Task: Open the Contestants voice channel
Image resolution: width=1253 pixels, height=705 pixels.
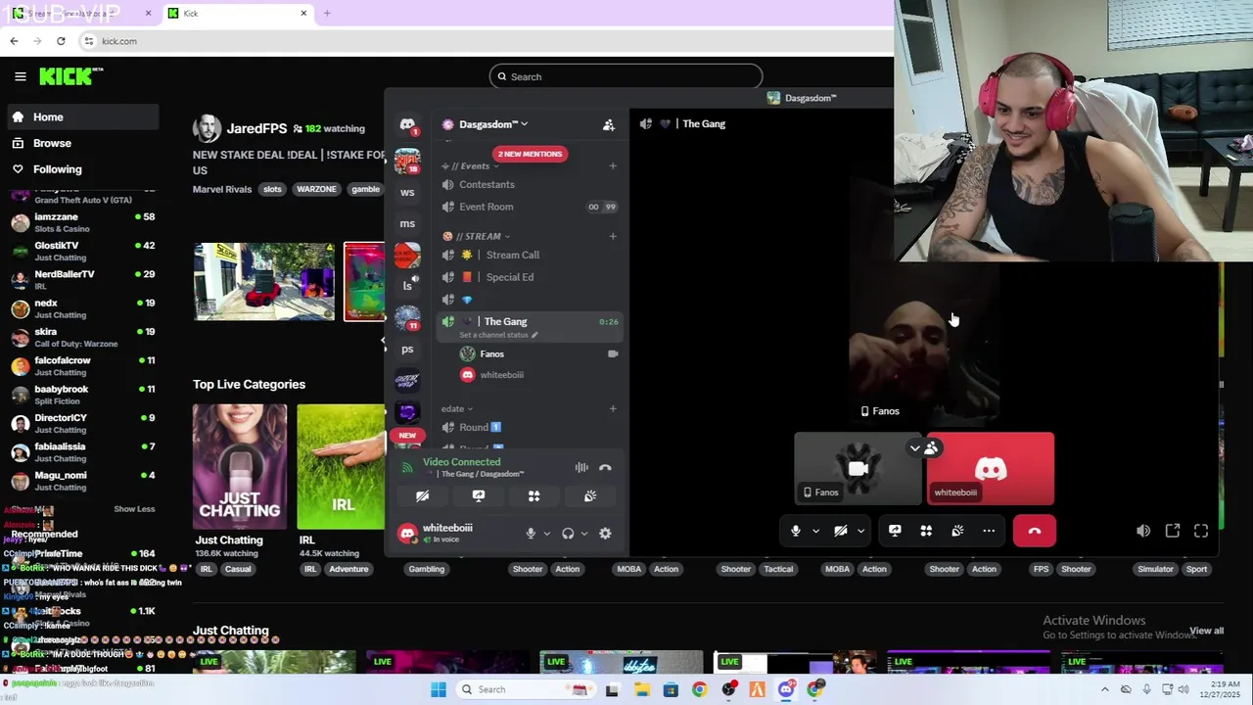Action: point(529,184)
